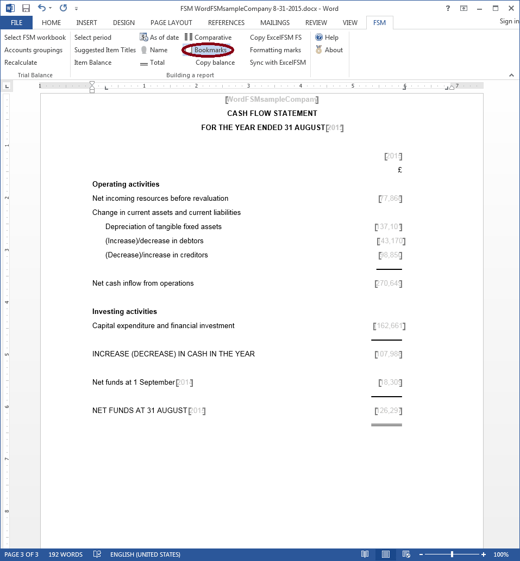Open the PAGE LAYOUT tab
This screenshot has height=561, width=520.
(171, 22)
